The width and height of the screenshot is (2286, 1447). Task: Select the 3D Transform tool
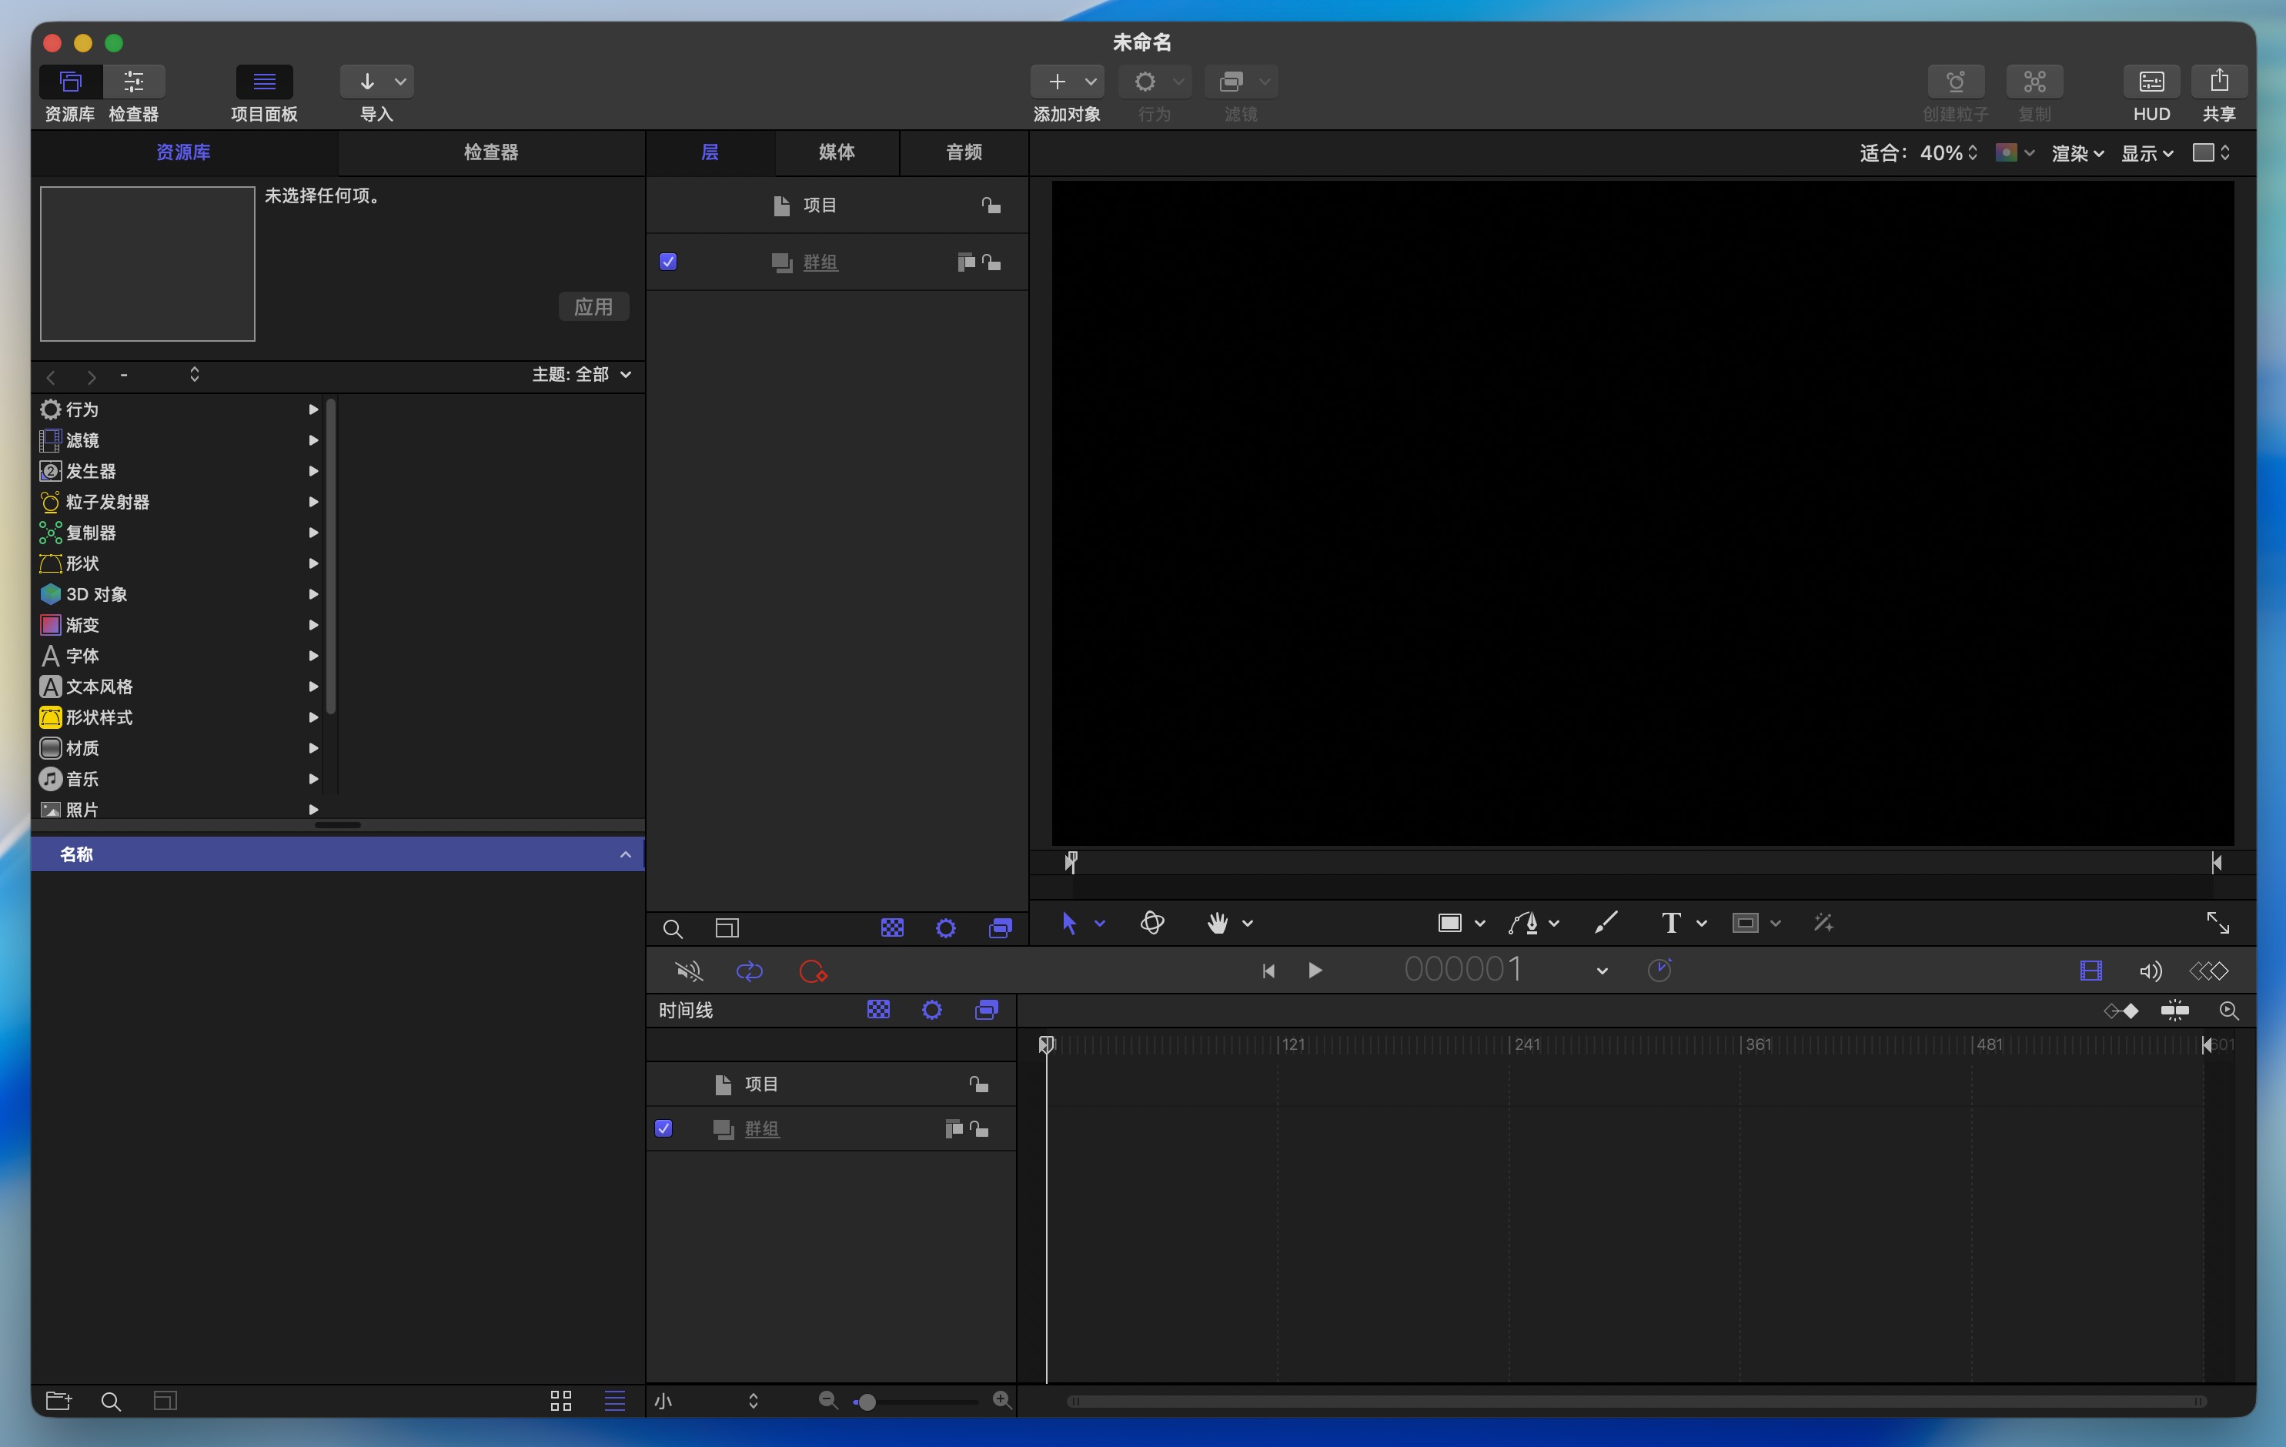pyautogui.click(x=1151, y=923)
